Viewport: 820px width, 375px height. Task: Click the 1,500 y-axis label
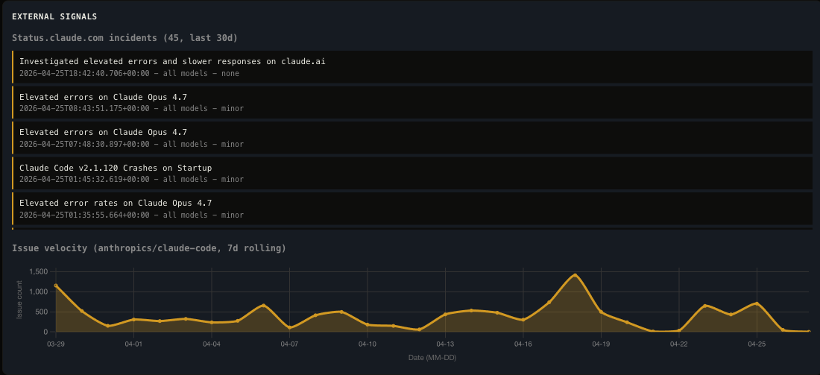point(39,271)
